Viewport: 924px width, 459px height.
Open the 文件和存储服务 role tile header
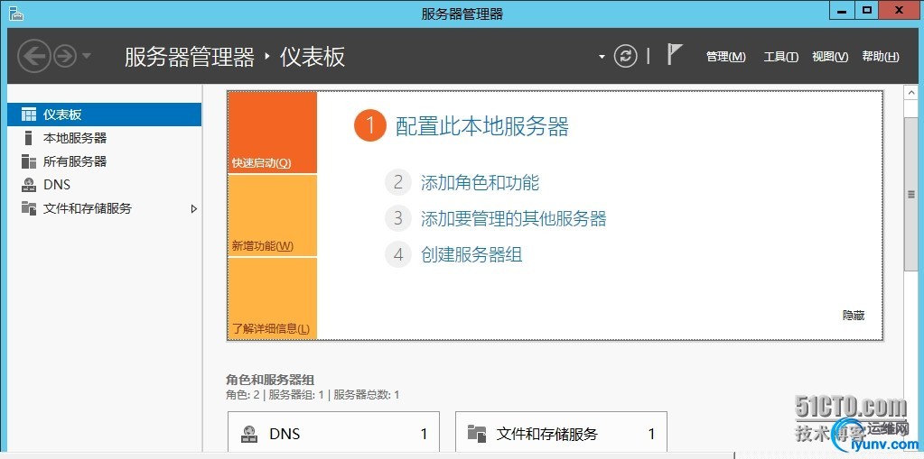point(561,434)
